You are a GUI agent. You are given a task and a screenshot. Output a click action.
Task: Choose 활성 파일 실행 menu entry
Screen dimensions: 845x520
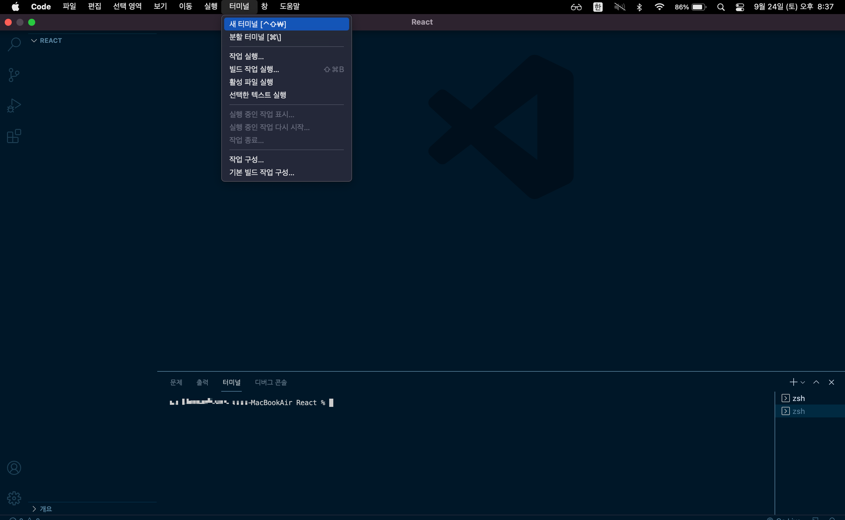coord(286,82)
